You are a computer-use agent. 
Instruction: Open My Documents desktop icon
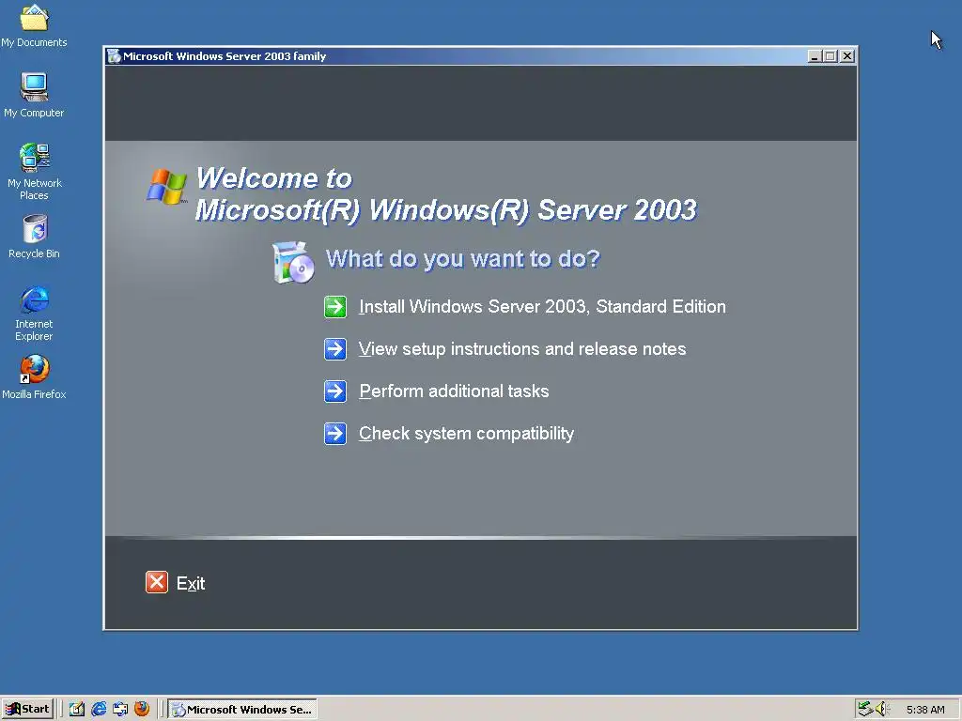34,25
